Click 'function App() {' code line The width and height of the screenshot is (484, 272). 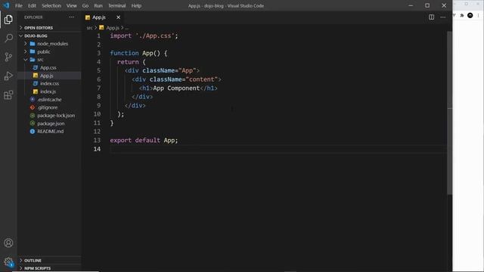tap(138, 53)
